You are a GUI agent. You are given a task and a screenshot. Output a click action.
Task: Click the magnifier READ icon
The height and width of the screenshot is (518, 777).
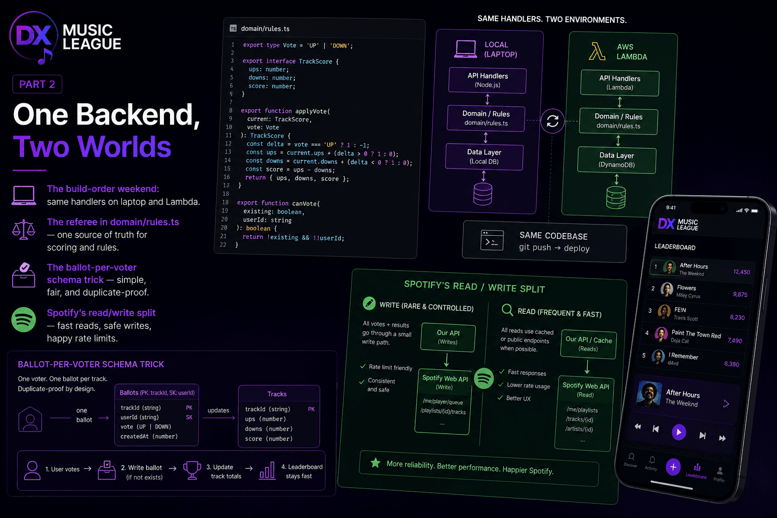pos(507,310)
